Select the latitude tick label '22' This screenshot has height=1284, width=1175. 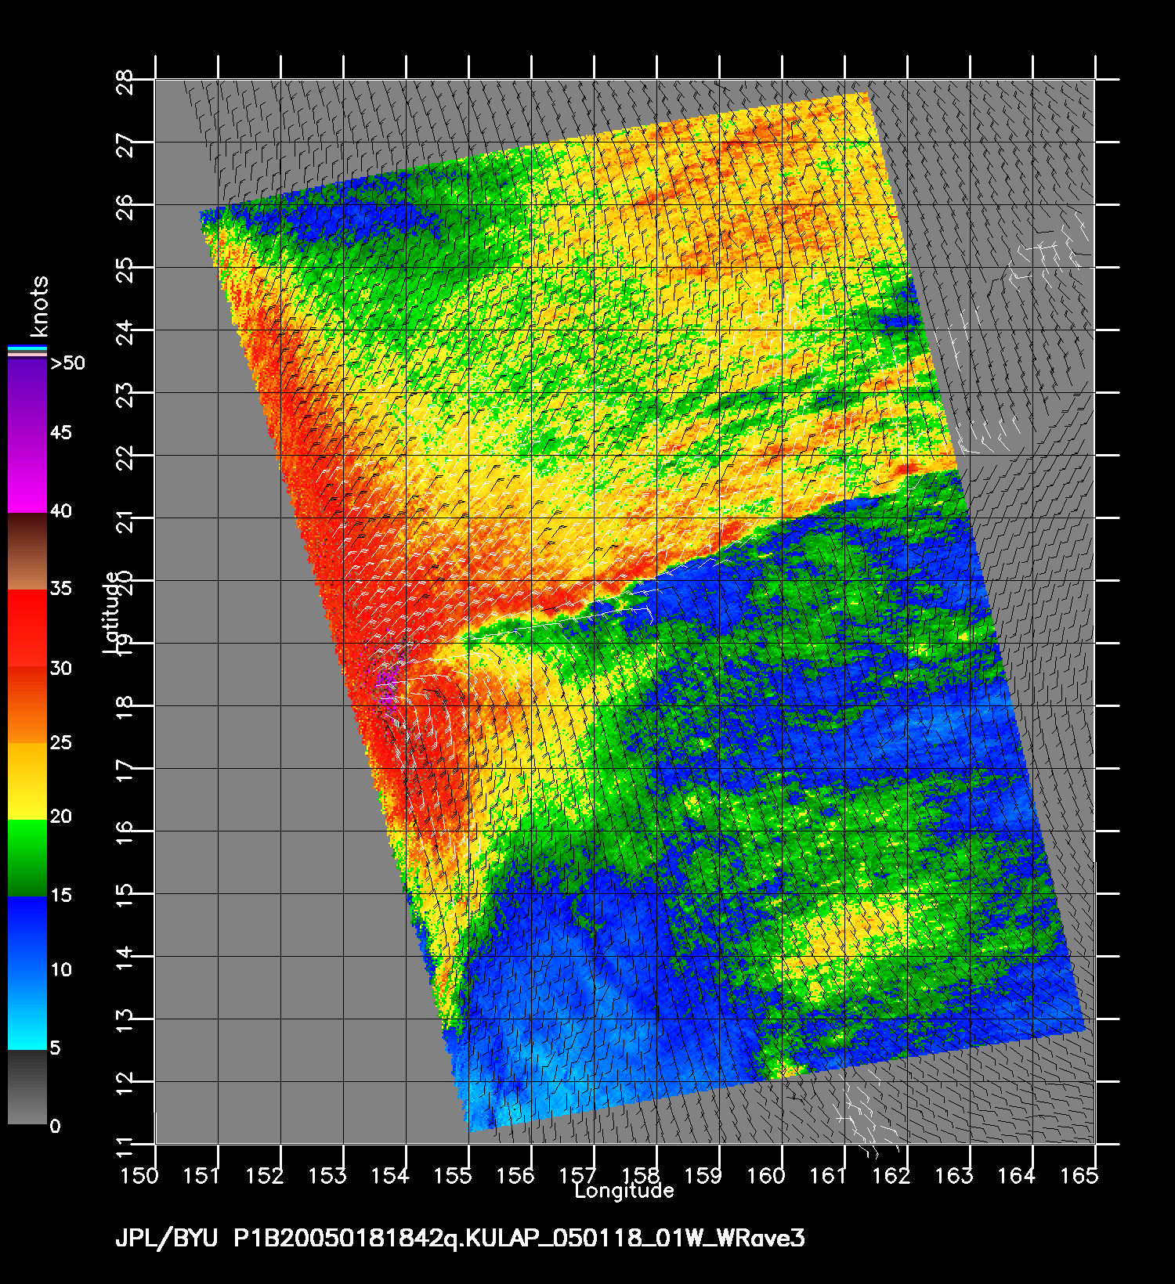[x=125, y=458]
